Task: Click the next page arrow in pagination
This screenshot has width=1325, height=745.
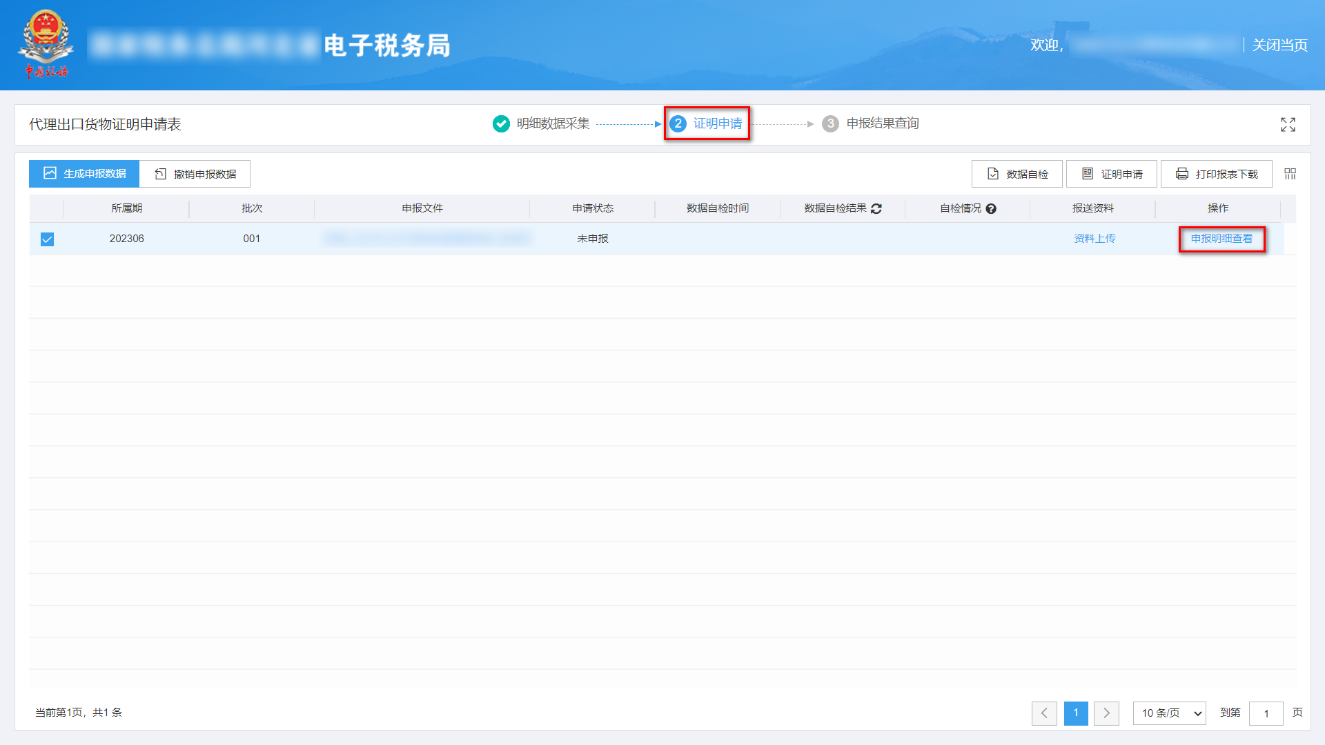Action: 1107,713
